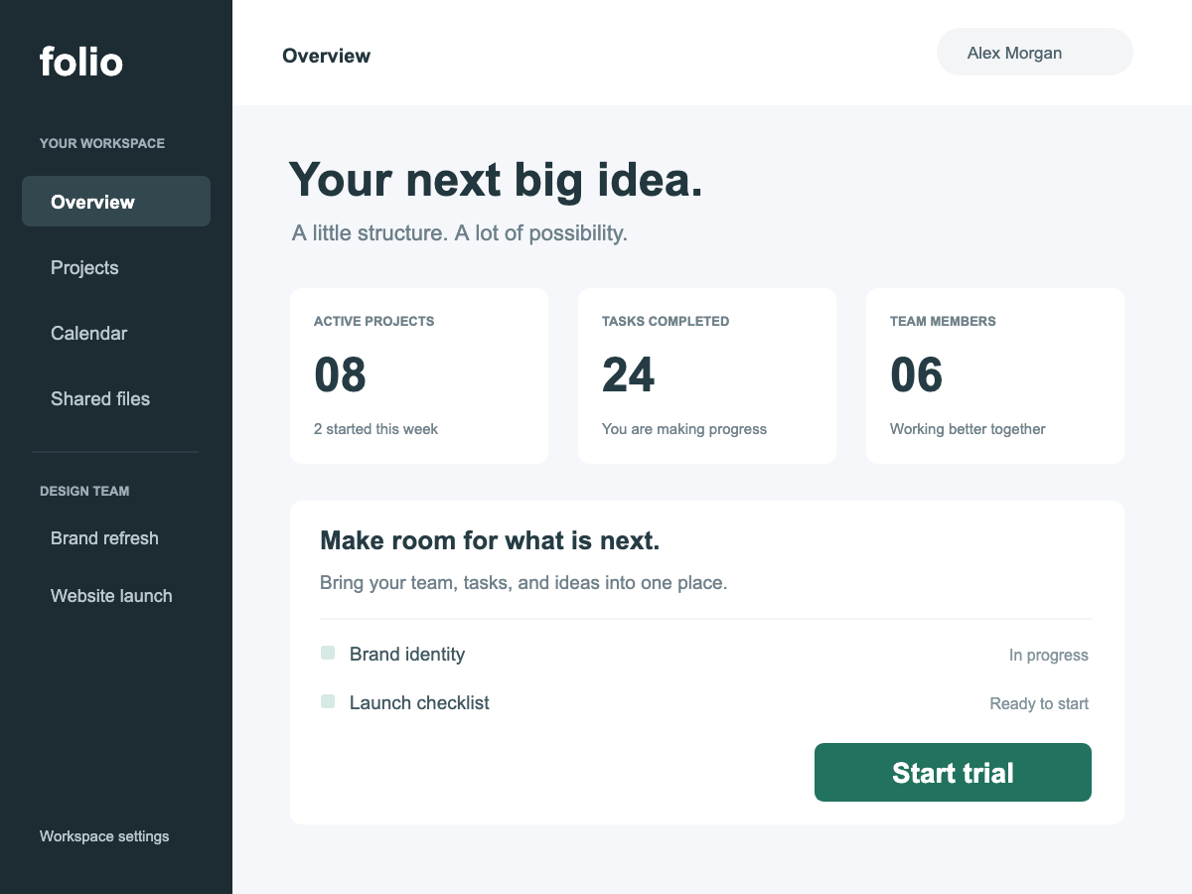Screen dimensions: 1192x894
Task: Click the In progress status
Action: pos(1049,655)
